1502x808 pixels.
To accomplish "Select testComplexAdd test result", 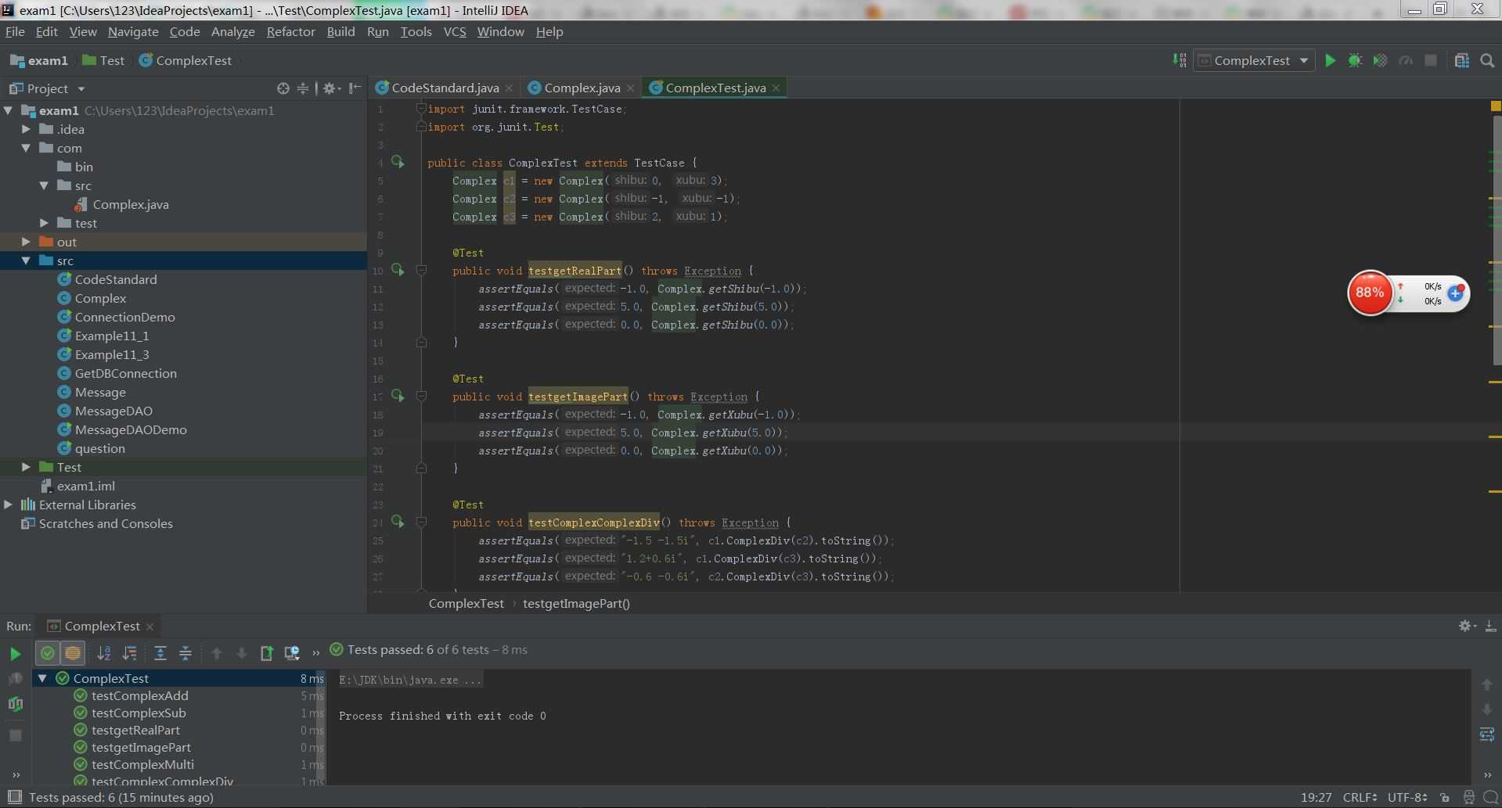I will 139,695.
